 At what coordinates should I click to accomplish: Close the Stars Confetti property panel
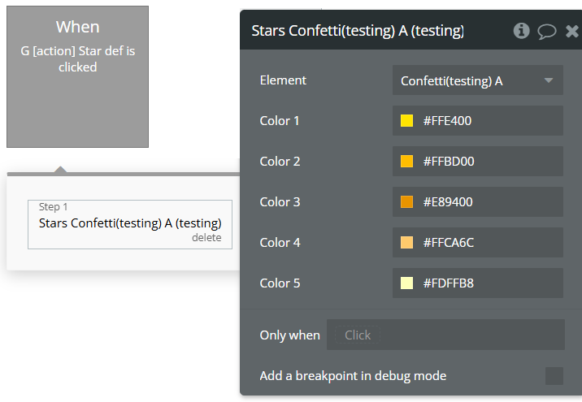tap(571, 31)
